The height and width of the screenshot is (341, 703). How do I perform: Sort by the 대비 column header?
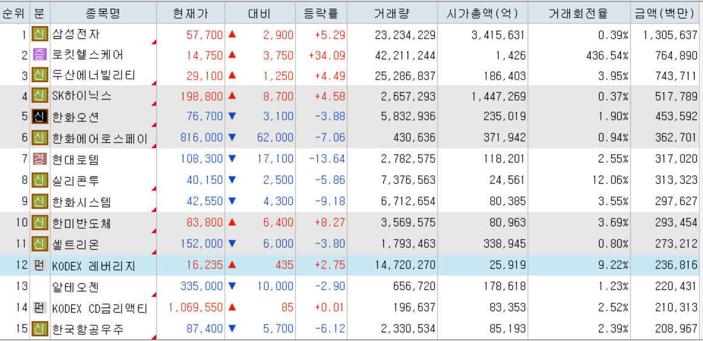click(x=260, y=13)
